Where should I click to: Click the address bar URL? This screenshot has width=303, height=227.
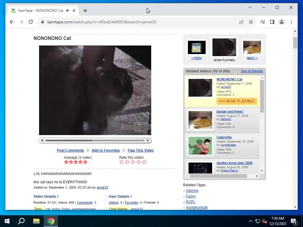tap(102, 22)
